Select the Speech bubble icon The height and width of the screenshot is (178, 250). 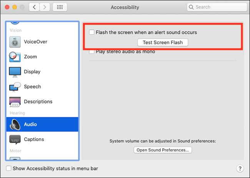(x=15, y=87)
